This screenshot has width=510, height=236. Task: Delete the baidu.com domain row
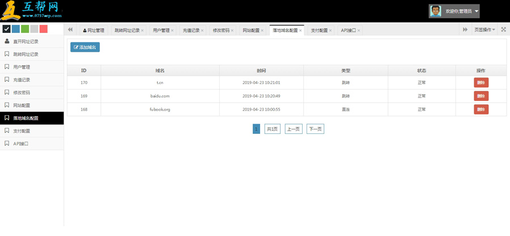coord(481,96)
